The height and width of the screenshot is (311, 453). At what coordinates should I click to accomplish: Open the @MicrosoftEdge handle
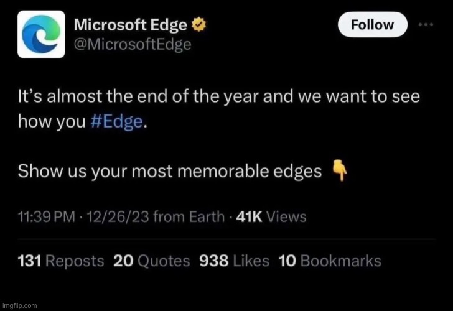pos(132,44)
